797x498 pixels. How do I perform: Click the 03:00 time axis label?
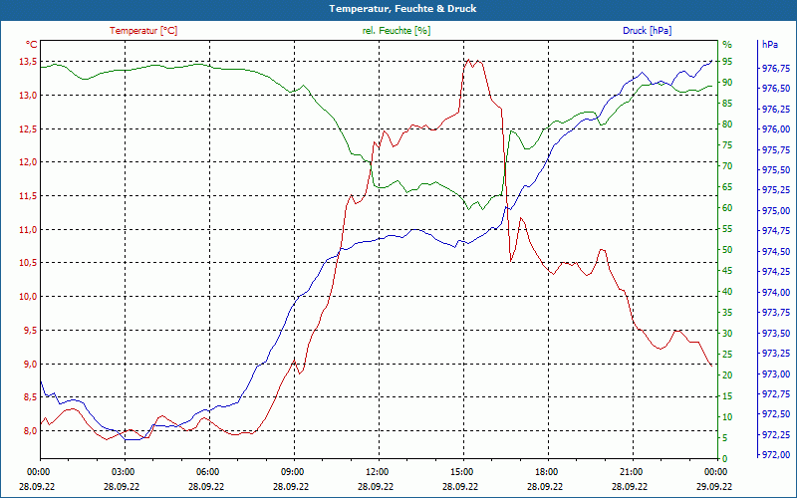[x=123, y=472]
